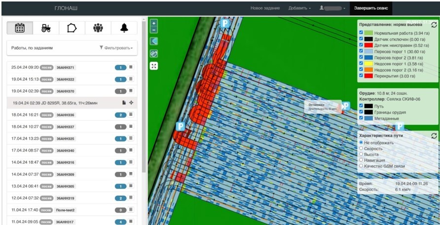Open task 36АНН371 from 25.04.24
Viewport: 440px width, 225px height.
click(72, 67)
